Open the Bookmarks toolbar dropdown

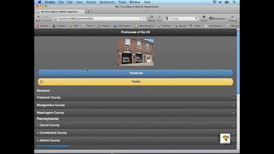point(218,18)
